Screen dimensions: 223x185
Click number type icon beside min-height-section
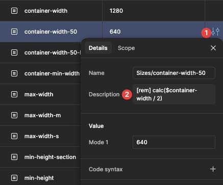(14, 157)
